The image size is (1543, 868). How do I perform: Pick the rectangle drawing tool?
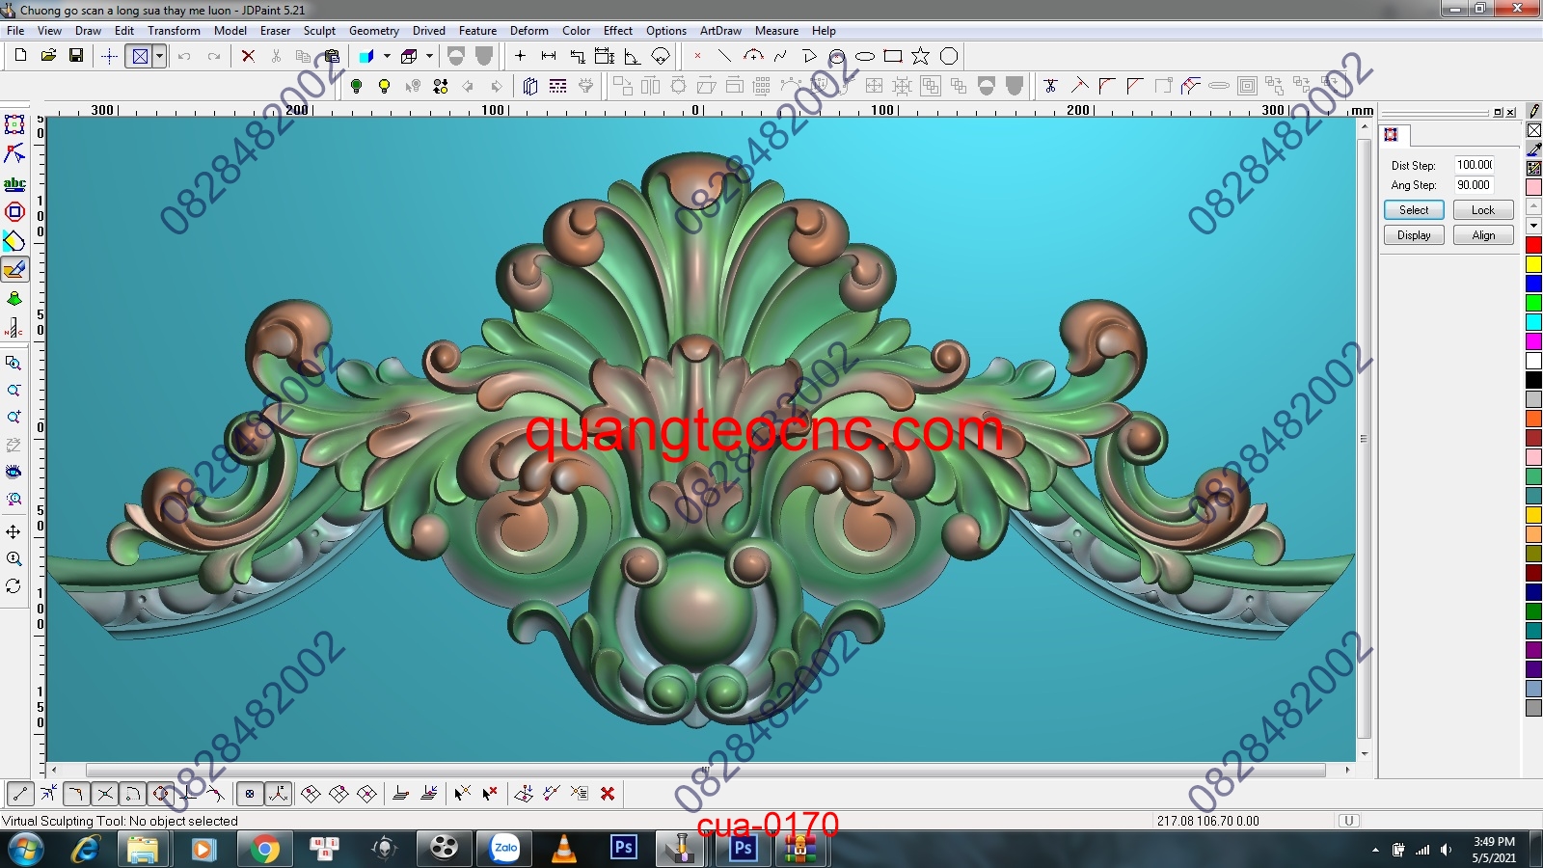[x=893, y=56]
